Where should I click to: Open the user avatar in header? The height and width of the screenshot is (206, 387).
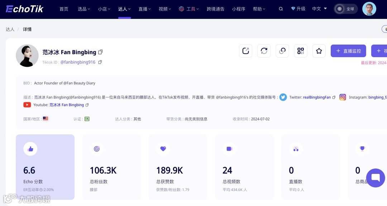pos(369,9)
